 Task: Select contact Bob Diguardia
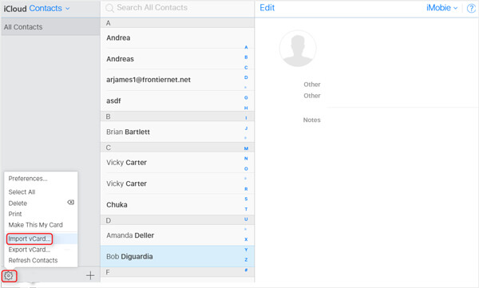(177, 257)
